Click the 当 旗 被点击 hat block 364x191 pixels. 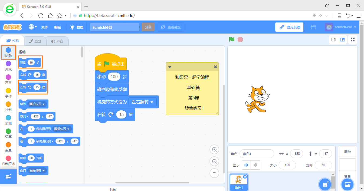pyautogui.click(x=111, y=63)
